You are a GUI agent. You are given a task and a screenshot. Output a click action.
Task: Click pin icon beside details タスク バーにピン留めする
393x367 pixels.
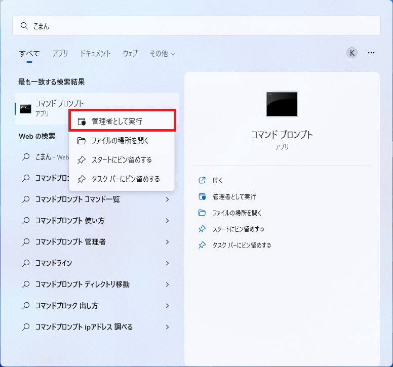202,245
